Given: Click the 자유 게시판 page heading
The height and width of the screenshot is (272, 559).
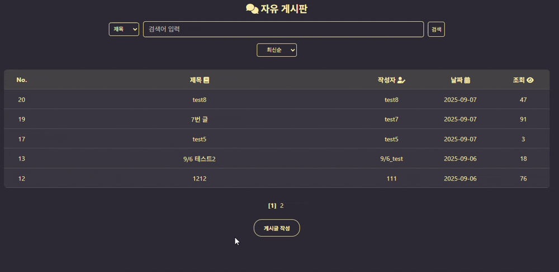Looking at the screenshot, I should click(x=284, y=9).
